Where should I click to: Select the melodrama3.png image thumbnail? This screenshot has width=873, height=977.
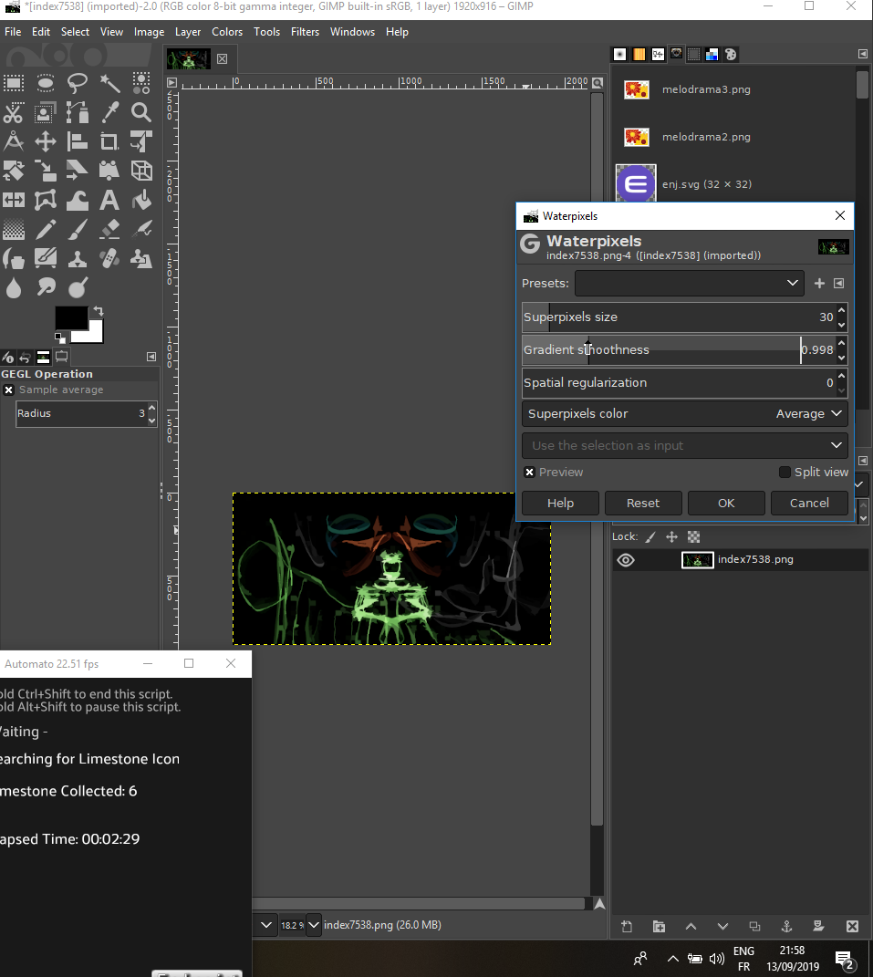(636, 89)
